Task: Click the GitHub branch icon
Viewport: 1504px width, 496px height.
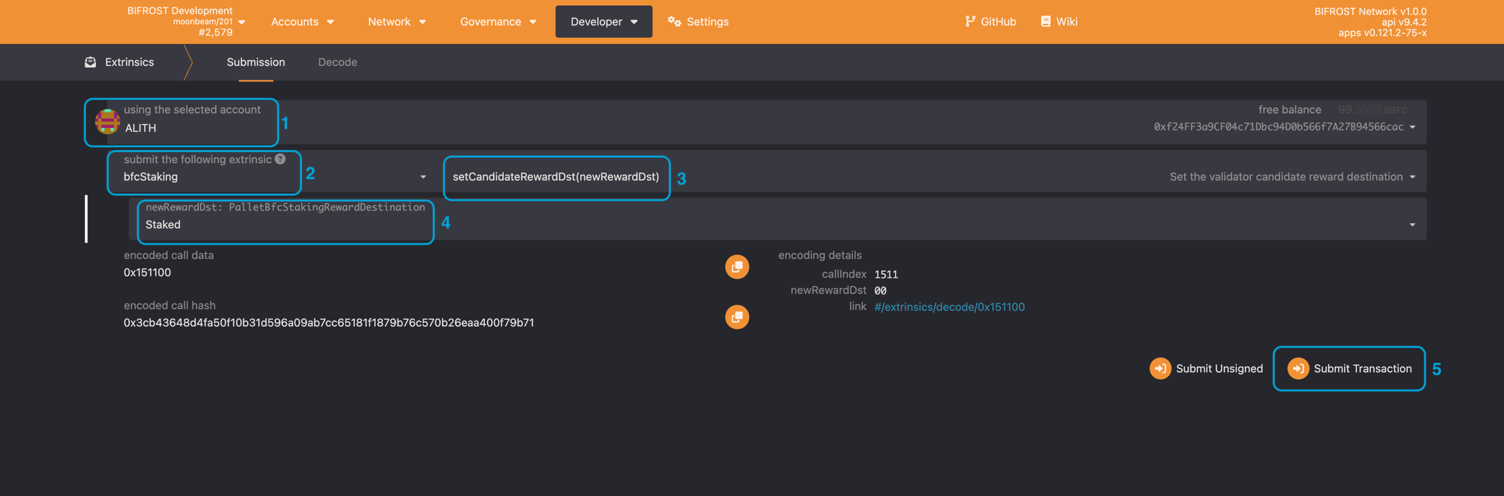Action: [970, 22]
